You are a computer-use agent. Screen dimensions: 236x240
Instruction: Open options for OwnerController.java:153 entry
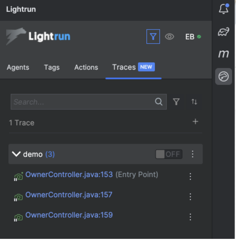point(190,176)
